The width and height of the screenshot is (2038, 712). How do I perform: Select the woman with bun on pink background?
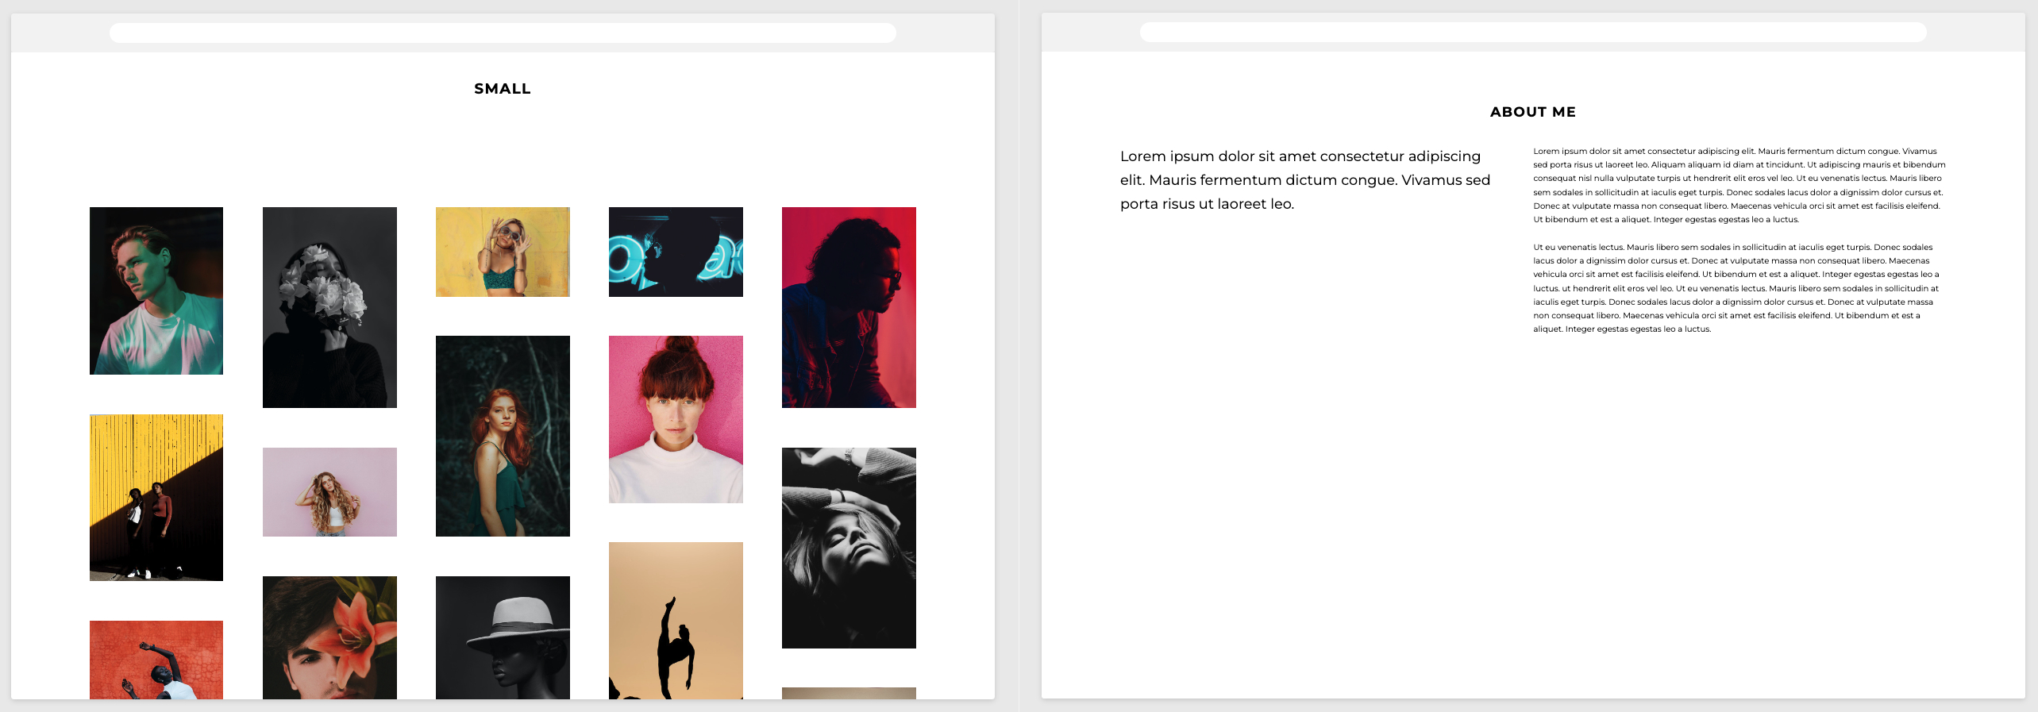(x=676, y=419)
